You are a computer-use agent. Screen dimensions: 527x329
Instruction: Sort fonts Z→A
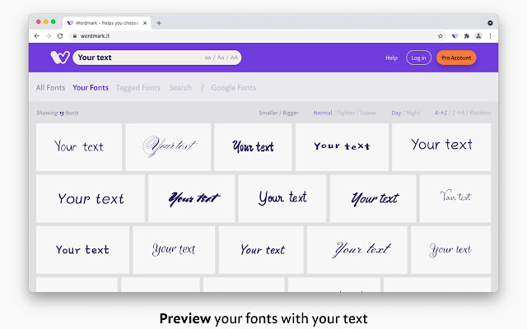point(459,113)
